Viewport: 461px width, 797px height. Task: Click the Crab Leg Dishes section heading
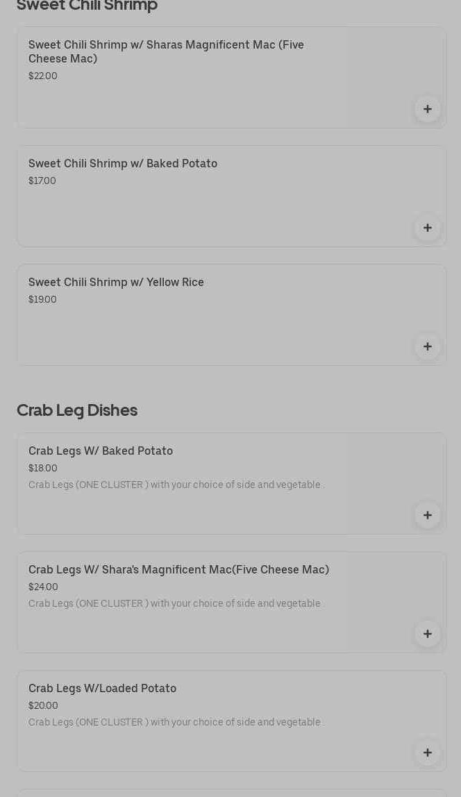tap(77, 410)
